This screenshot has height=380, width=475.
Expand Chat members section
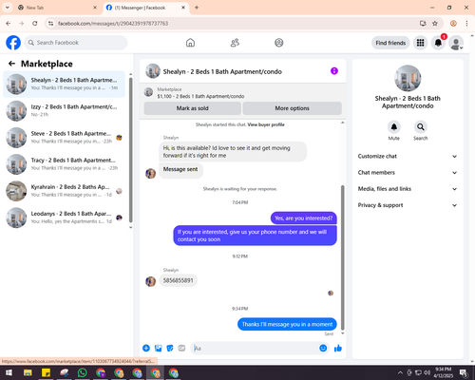pyautogui.click(x=408, y=173)
